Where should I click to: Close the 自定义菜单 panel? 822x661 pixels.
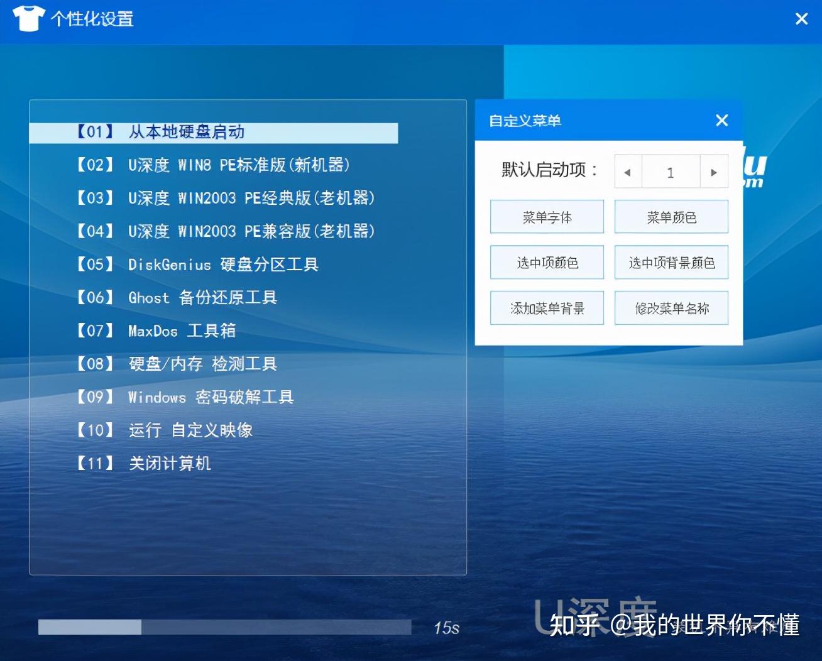click(x=722, y=120)
